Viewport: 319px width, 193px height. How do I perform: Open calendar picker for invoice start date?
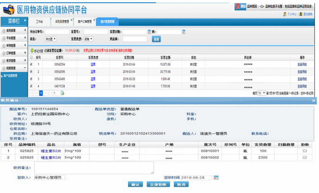[149, 32]
